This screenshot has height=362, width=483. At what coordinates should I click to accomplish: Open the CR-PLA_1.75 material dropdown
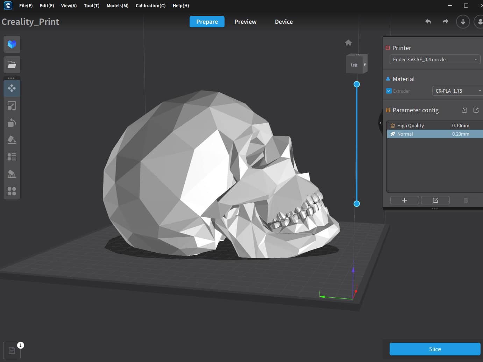coord(457,91)
